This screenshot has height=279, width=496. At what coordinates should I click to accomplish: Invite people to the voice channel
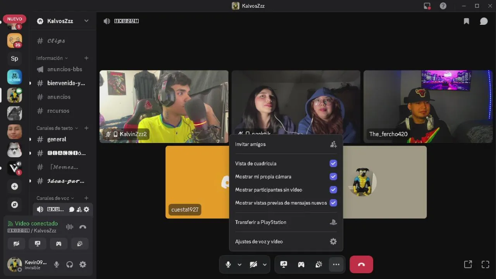coord(79,209)
